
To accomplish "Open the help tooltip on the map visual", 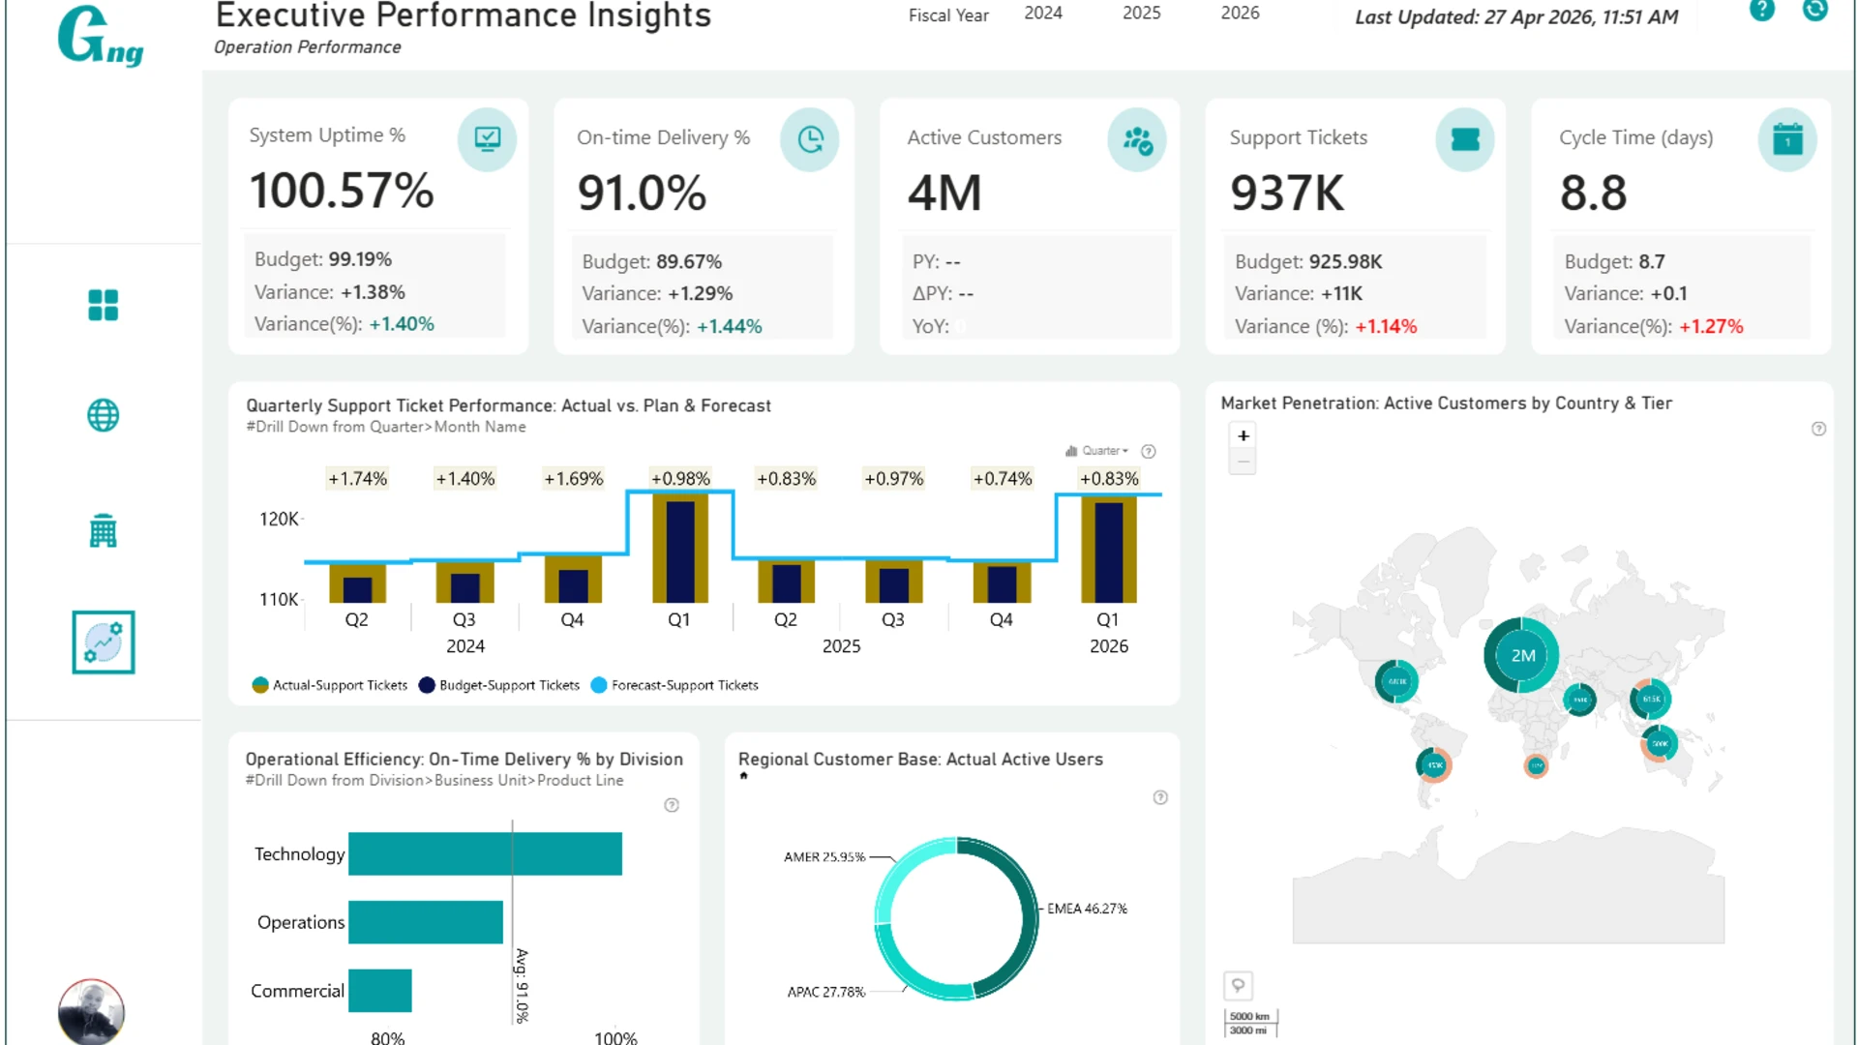I will pyautogui.click(x=1818, y=430).
